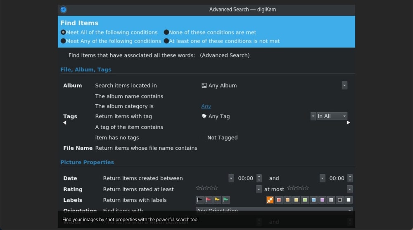
Task: Select 'Meet Any of the following conditions'
Action: coord(63,41)
